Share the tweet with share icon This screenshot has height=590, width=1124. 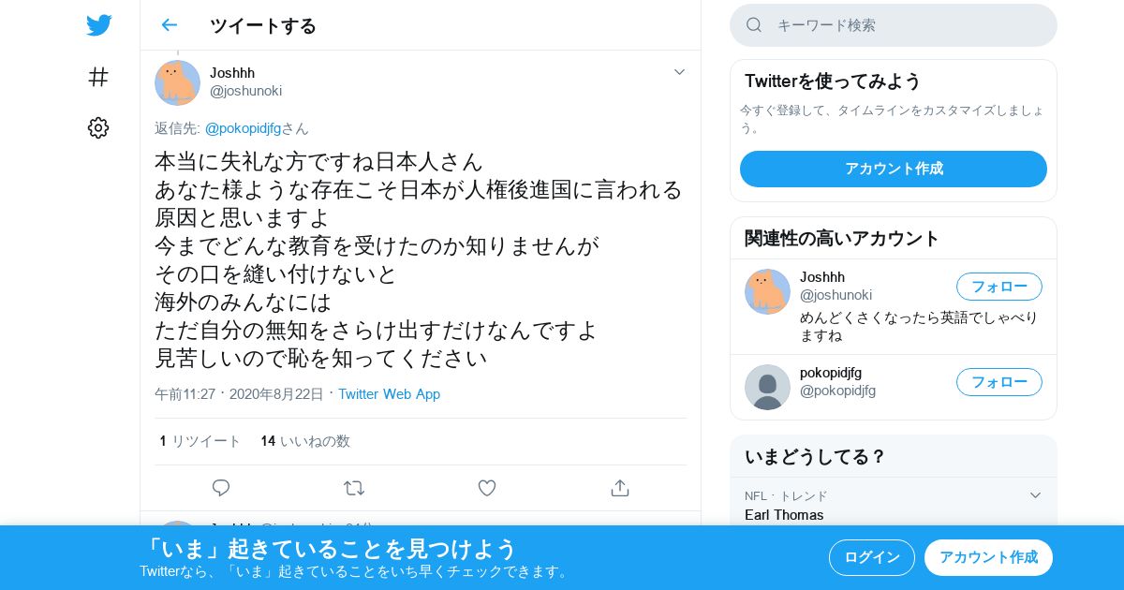click(x=619, y=488)
